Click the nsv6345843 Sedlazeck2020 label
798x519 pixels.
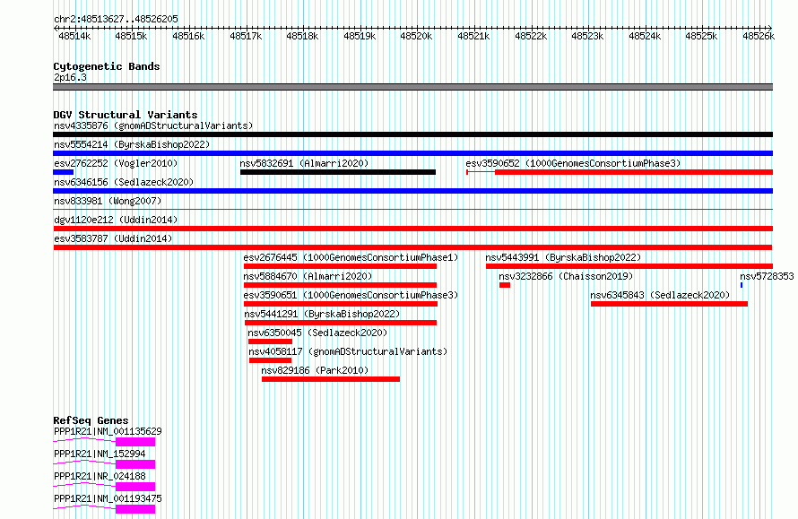pos(660,295)
